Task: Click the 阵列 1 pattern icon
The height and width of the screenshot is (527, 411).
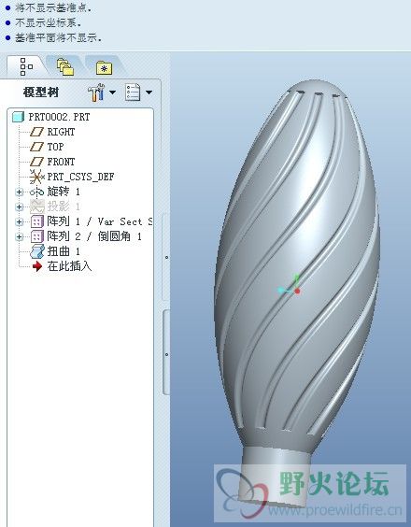Action: [37, 221]
